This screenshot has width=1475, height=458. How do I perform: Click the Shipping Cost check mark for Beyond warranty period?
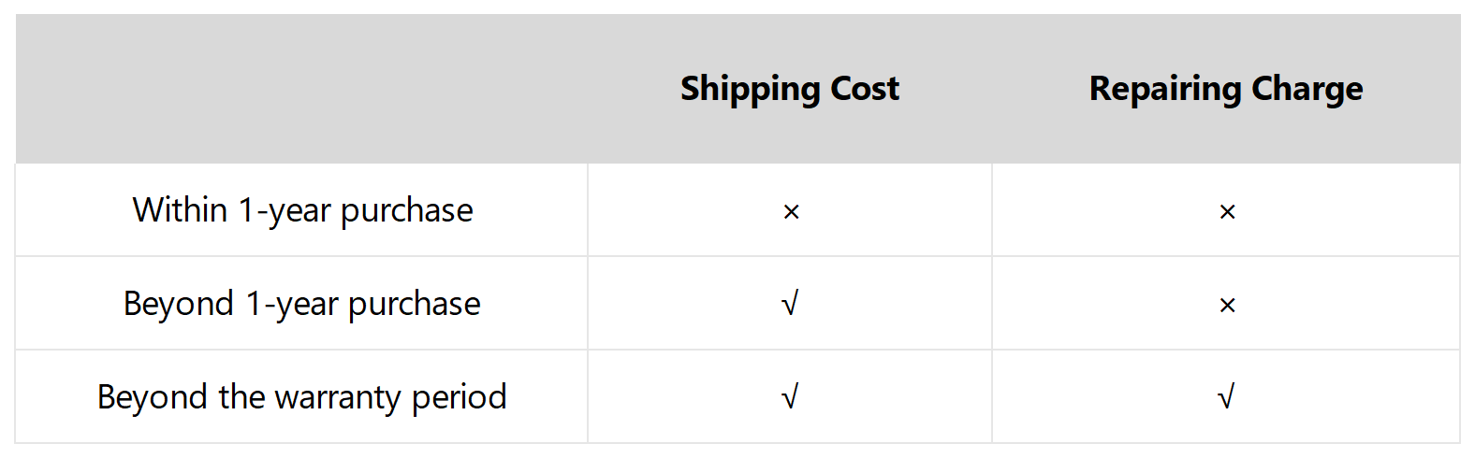[x=790, y=397]
